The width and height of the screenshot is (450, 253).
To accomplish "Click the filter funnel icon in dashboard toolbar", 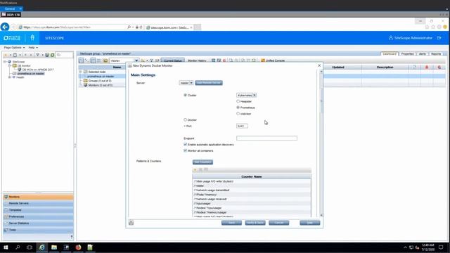I will [x=152, y=60].
